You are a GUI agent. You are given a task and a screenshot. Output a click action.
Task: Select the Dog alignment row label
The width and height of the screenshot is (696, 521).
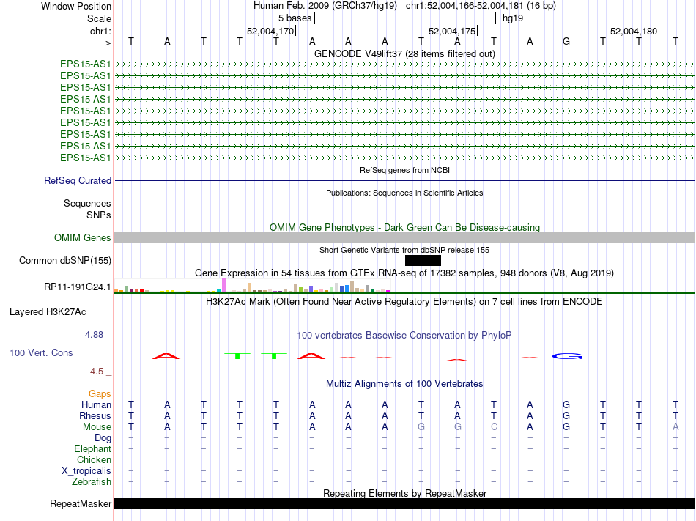click(x=103, y=438)
